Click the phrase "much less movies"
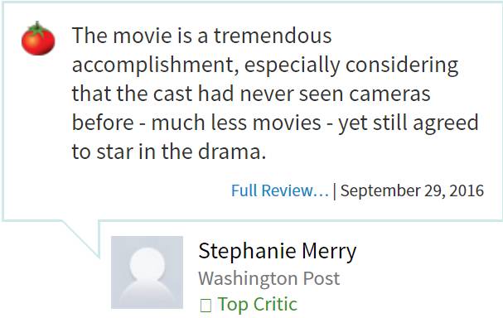Image resolution: width=503 pixels, height=318 pixels. (236, 123)
